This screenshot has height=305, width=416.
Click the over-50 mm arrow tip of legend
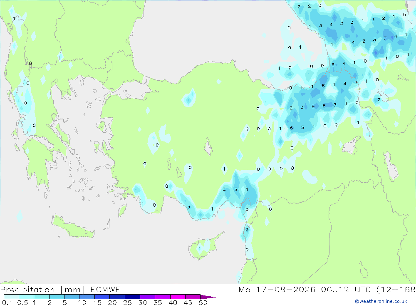click(x=208, y=297)
